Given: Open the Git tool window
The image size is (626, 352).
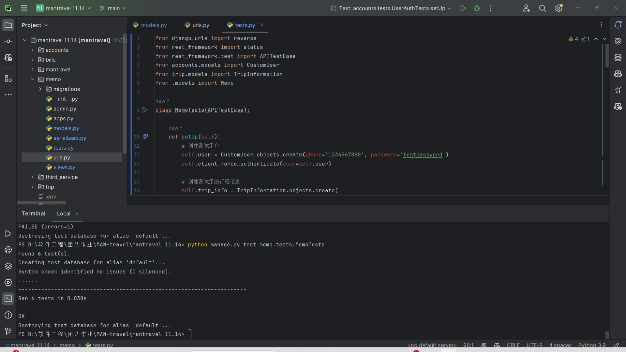Looking at the screenshot, I should click(8, 331).
